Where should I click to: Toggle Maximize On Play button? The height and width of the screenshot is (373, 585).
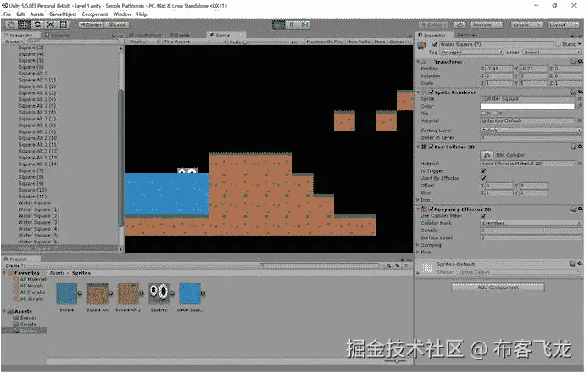pos(325,42)
